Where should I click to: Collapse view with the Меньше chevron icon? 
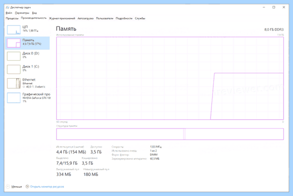(x=8, y=186)
